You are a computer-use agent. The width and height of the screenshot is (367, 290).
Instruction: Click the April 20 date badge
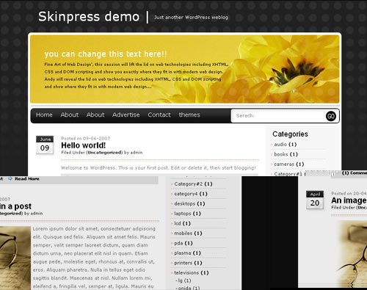(315, 200)
